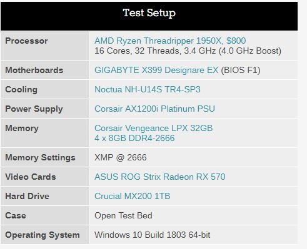Click the XMP @ 2666 text
The height and width of the screenshot is (249, 307).
point(121,157)
